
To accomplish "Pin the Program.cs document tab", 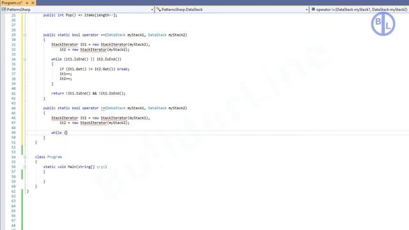I will 27,3.
